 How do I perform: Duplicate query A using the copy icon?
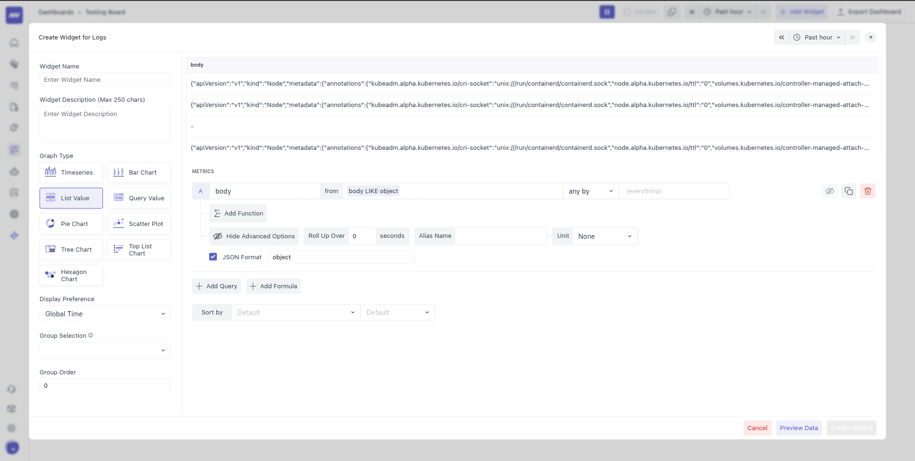click(848, 191)
